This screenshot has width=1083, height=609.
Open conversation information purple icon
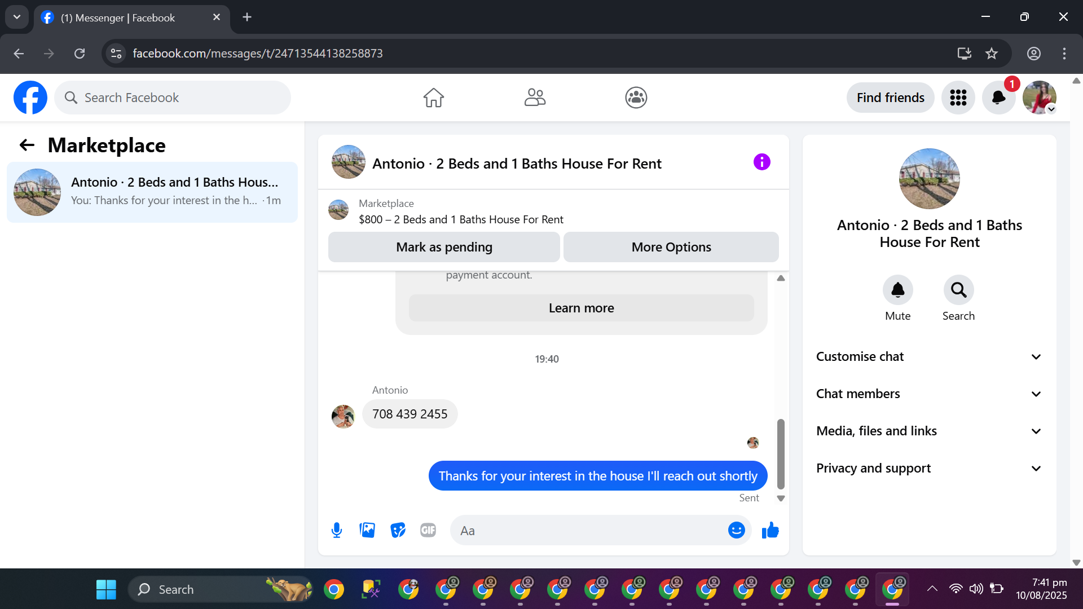click(761, 162)
